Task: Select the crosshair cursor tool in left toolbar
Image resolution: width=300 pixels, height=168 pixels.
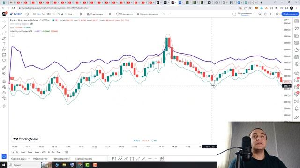Action: click(x=4, y=21)
